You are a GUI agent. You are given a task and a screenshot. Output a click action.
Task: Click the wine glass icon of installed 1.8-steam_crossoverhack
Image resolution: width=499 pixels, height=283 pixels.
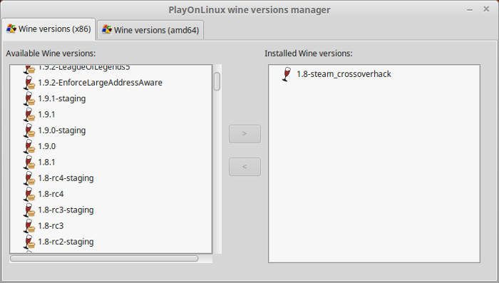(287, 74)
